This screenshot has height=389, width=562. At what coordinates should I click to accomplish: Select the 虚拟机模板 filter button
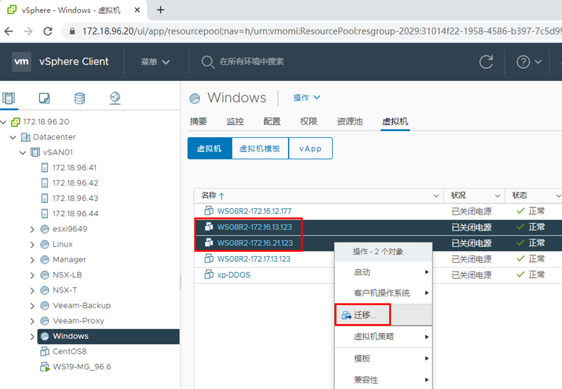tap(260, 148)
